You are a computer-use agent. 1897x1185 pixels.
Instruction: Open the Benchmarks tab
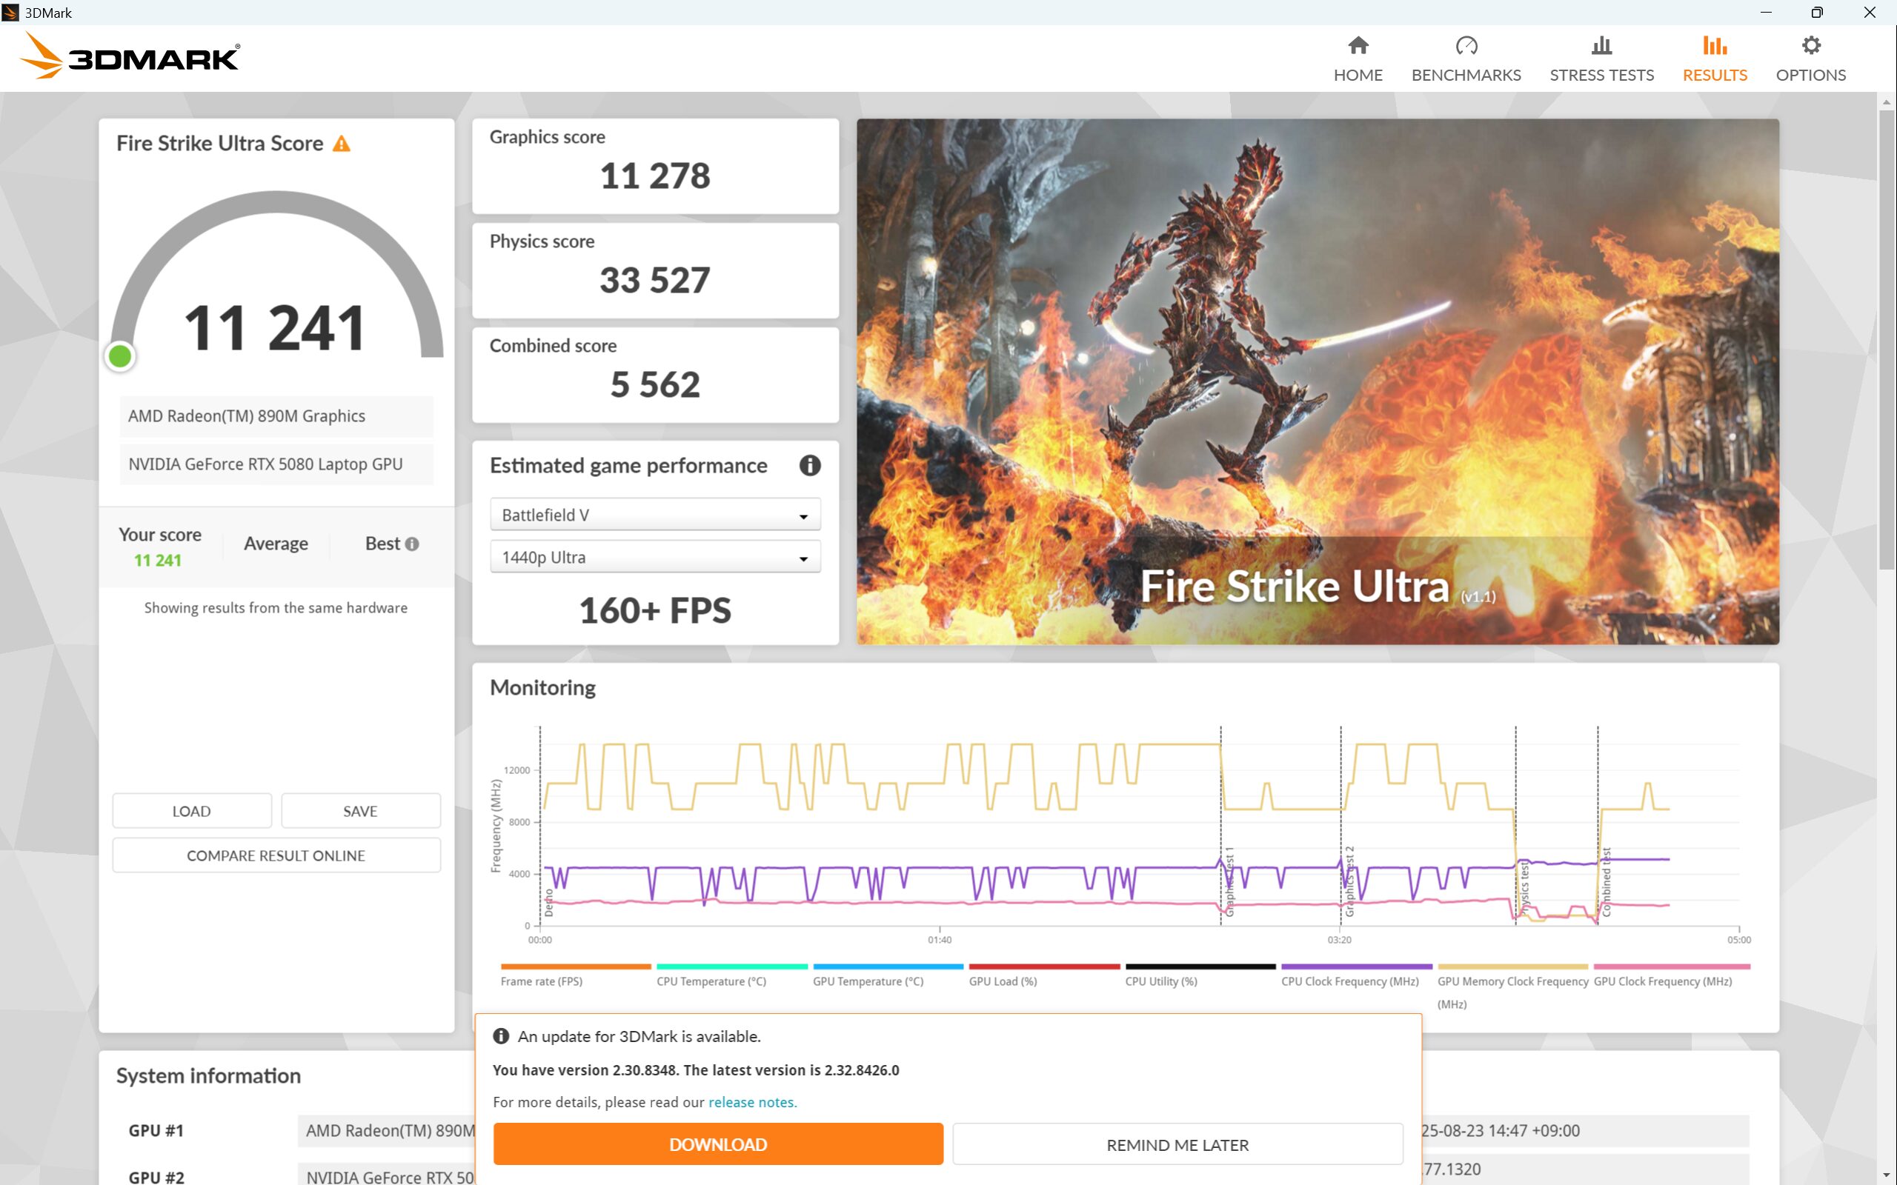[1466, 59]
